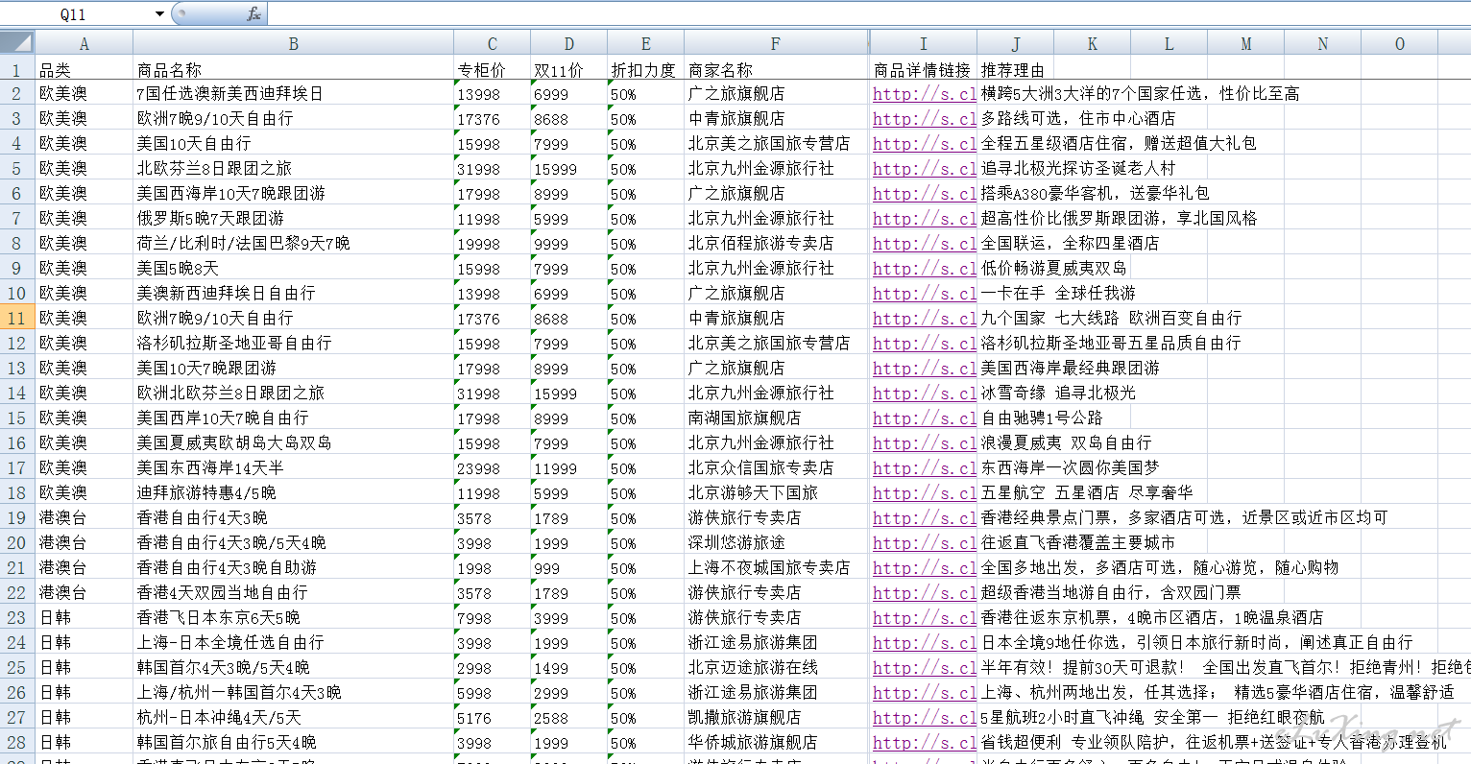Image resolution: width=1471 pixels, height=764 pixels.
Task: Select the column I header
Action: pos(923,44)
